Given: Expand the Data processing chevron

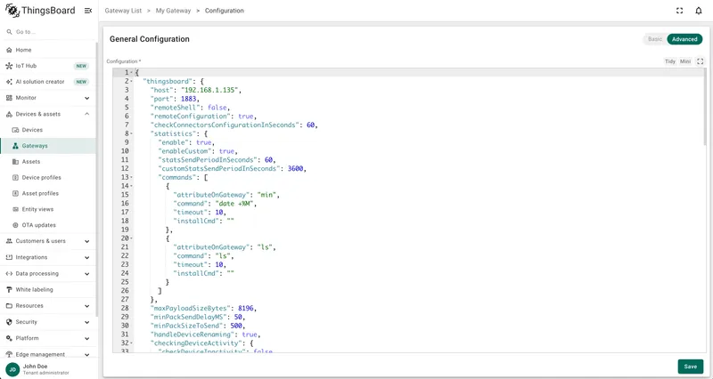Looking at the screenshot, I should (86, 274).
